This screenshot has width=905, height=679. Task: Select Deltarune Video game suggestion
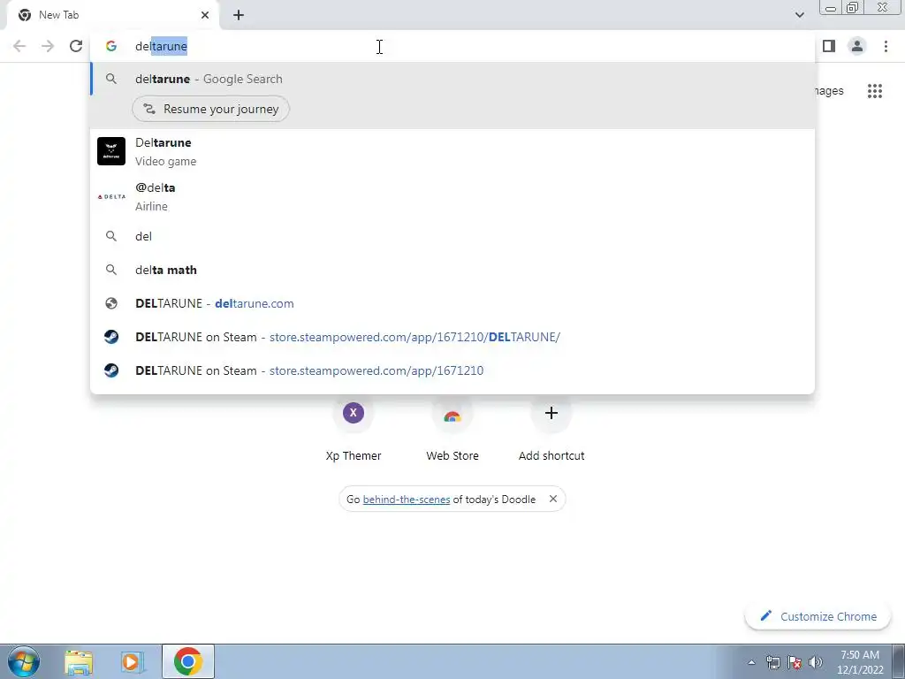pyautogui.click(x=452, y=151)
